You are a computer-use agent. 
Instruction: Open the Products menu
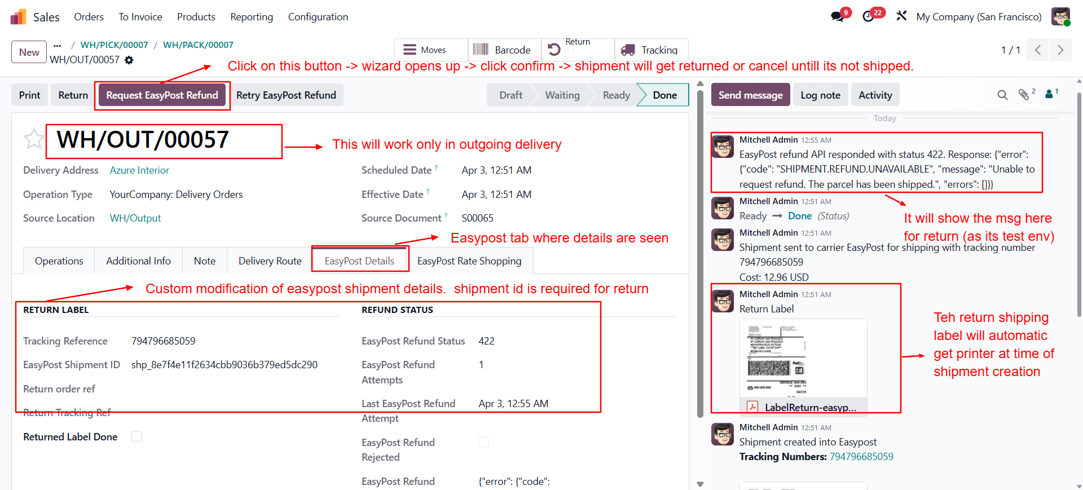196,17
